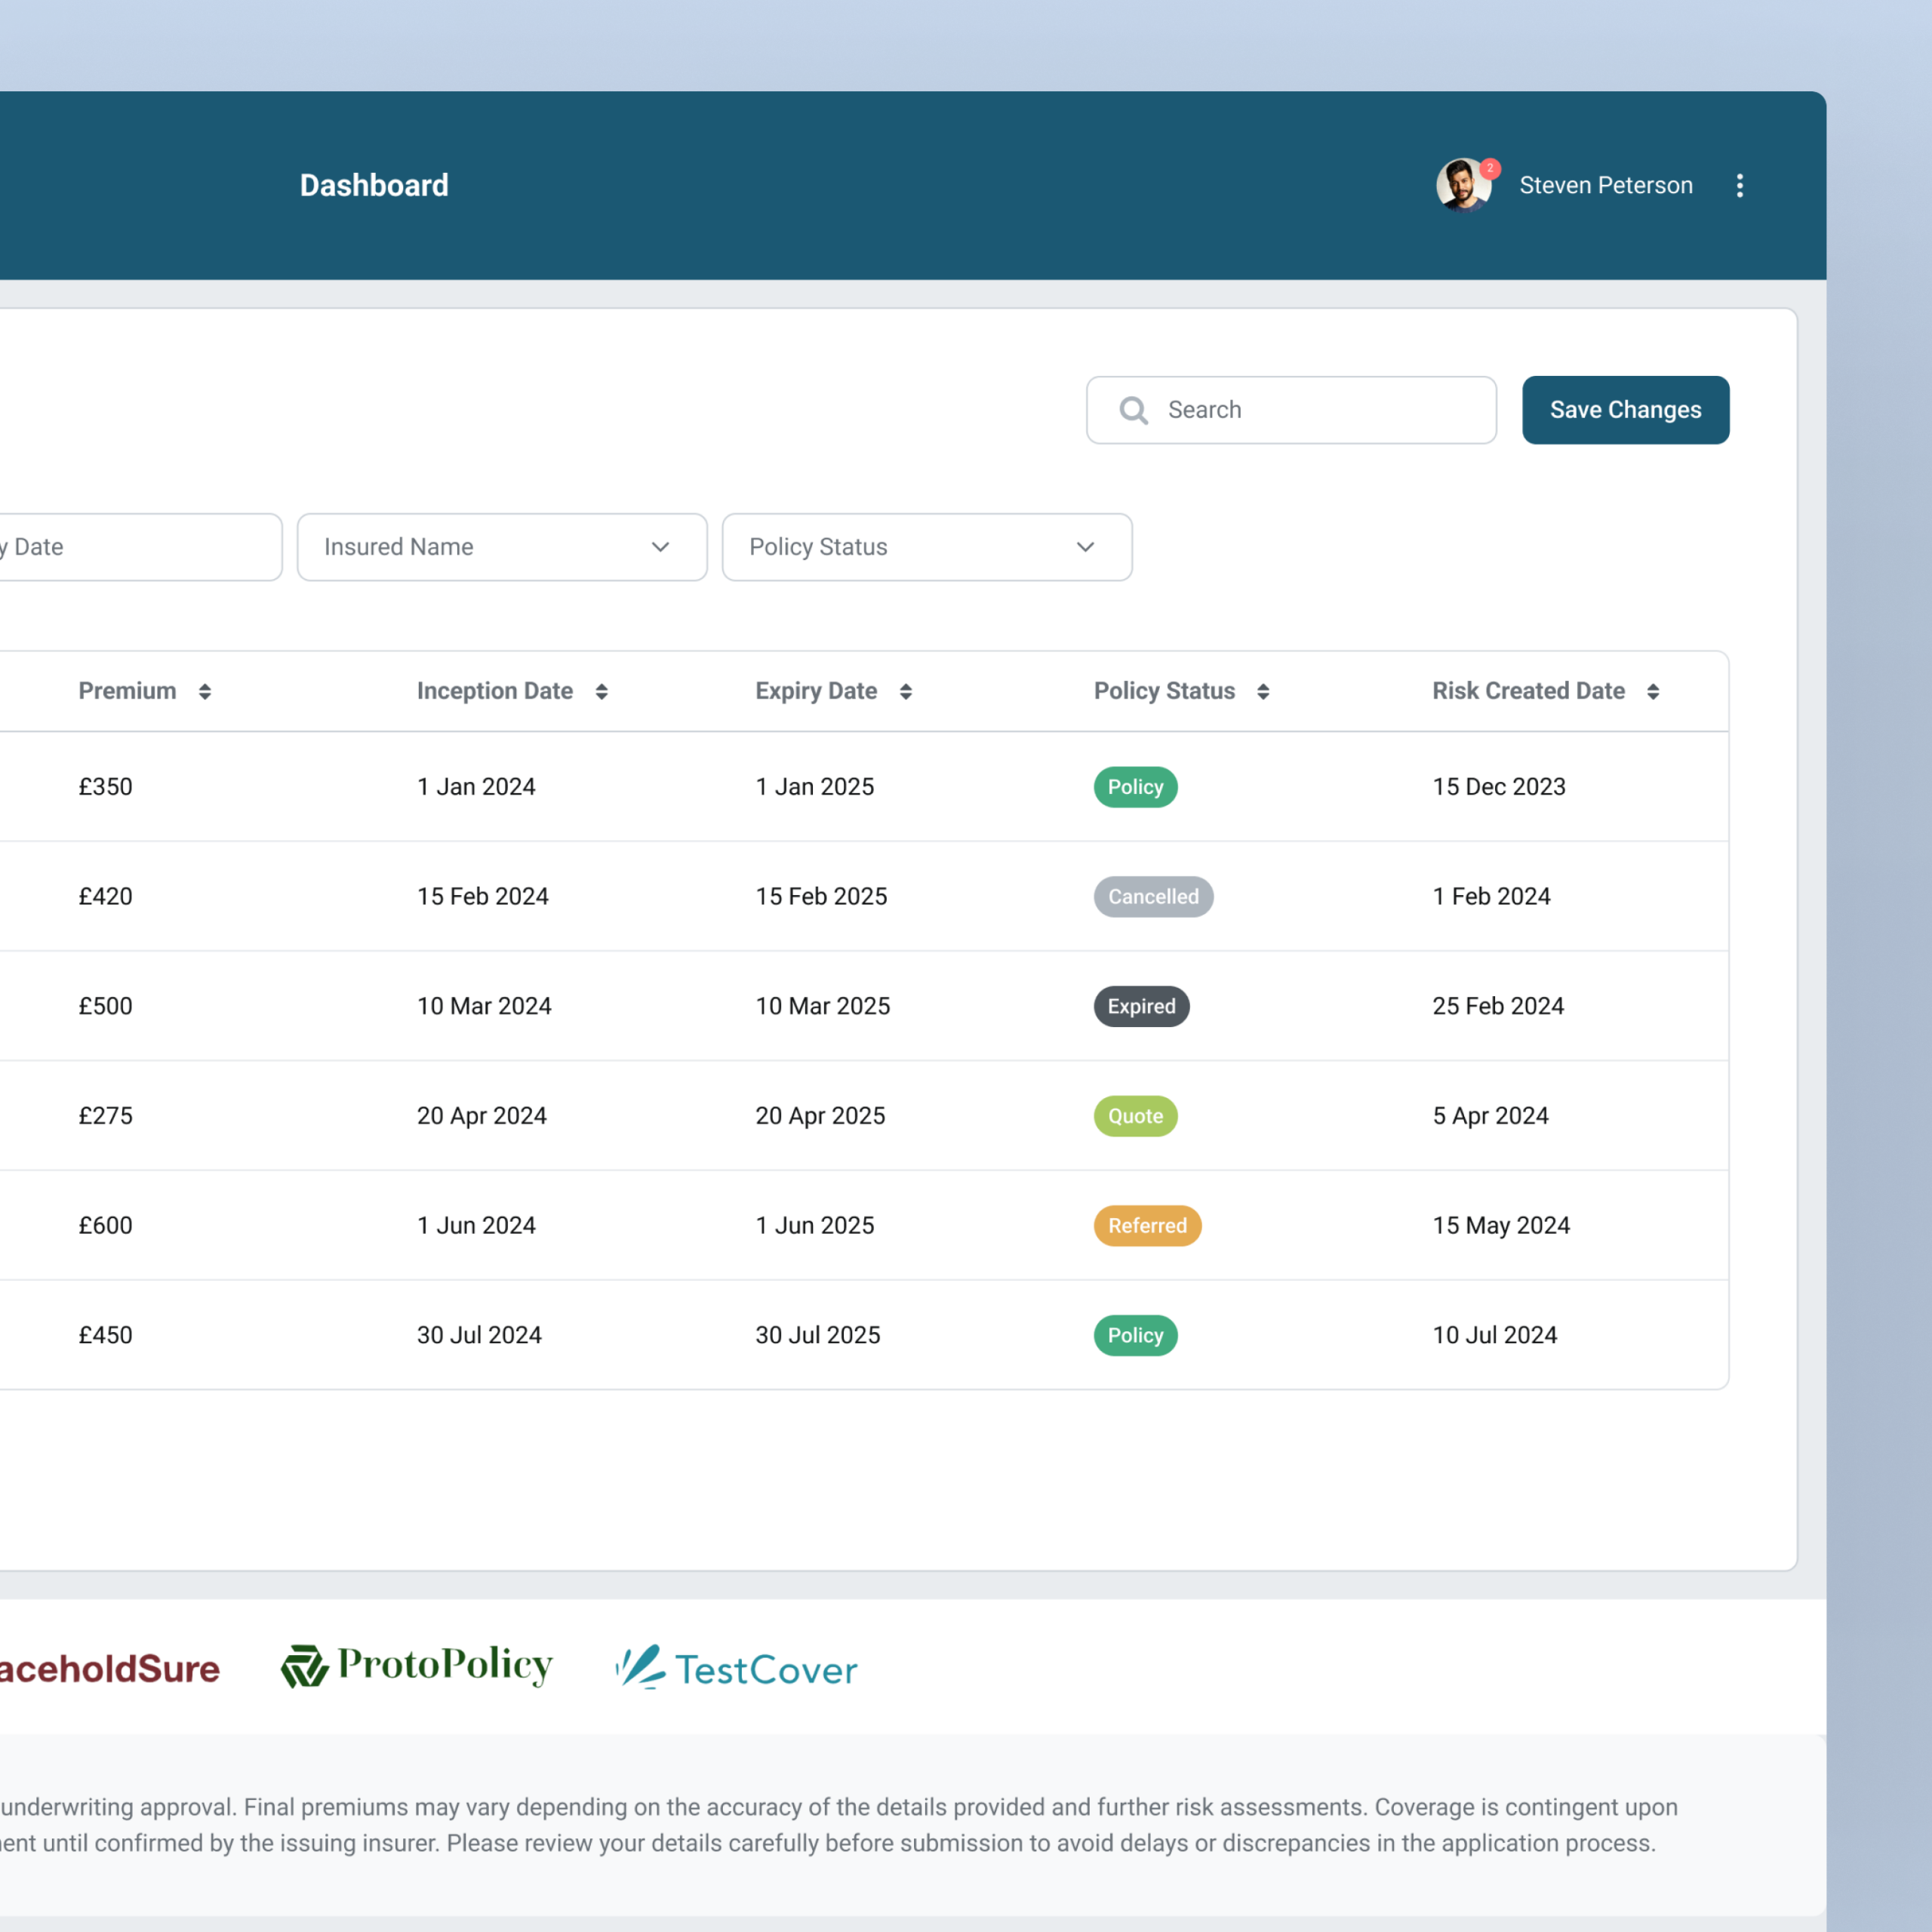Sort by Risk Created Date arrows
The image size is (1932, 1932).
click(x=1653, y=691)
